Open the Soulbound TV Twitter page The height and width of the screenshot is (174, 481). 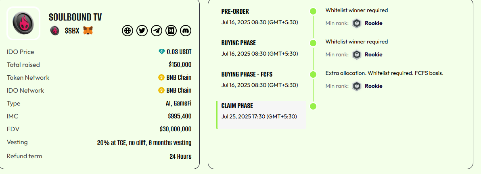tap(142, 31)
